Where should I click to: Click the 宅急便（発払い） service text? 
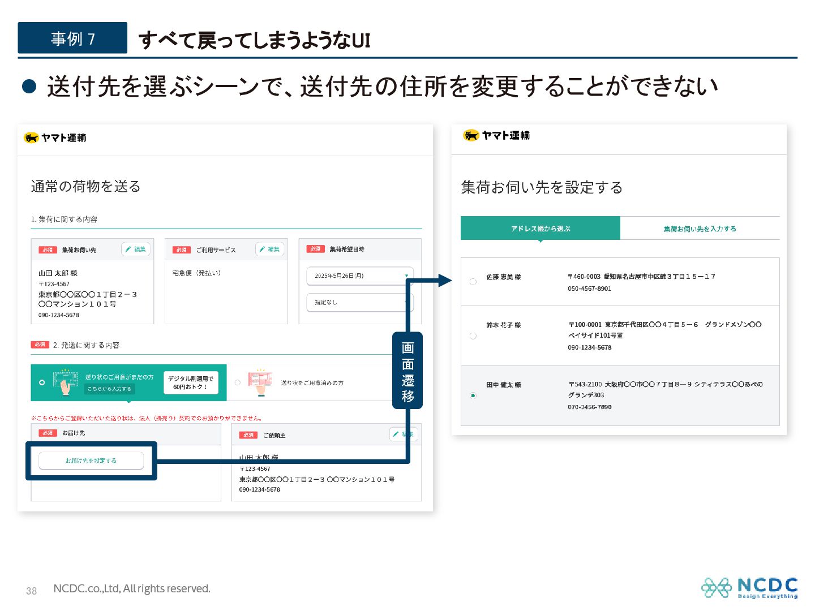tap(197, 273)
